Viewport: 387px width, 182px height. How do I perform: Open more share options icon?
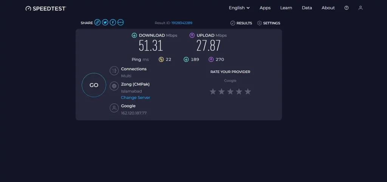pos(121,22)
